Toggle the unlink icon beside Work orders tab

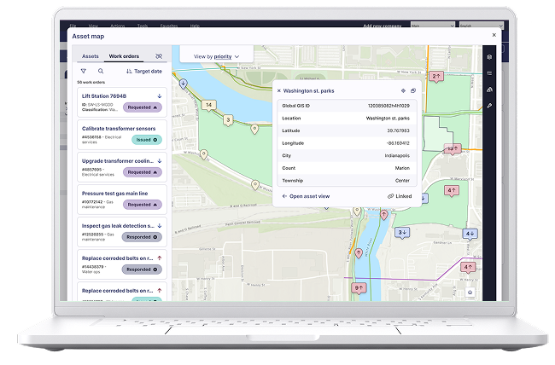click(159, 56)
